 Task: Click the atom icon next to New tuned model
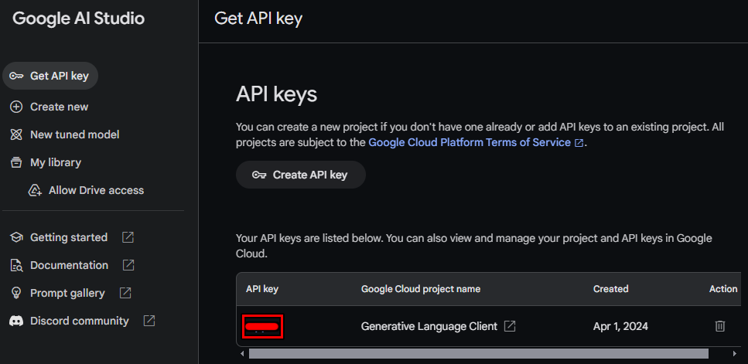pyautogui.click(x=16, y=134)
